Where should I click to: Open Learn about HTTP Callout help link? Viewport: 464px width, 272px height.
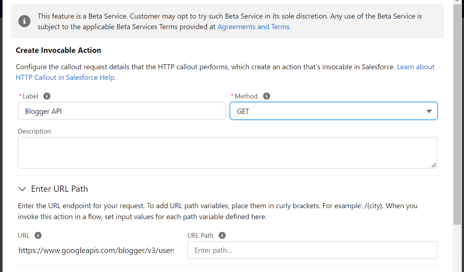(x=225, y=72)
